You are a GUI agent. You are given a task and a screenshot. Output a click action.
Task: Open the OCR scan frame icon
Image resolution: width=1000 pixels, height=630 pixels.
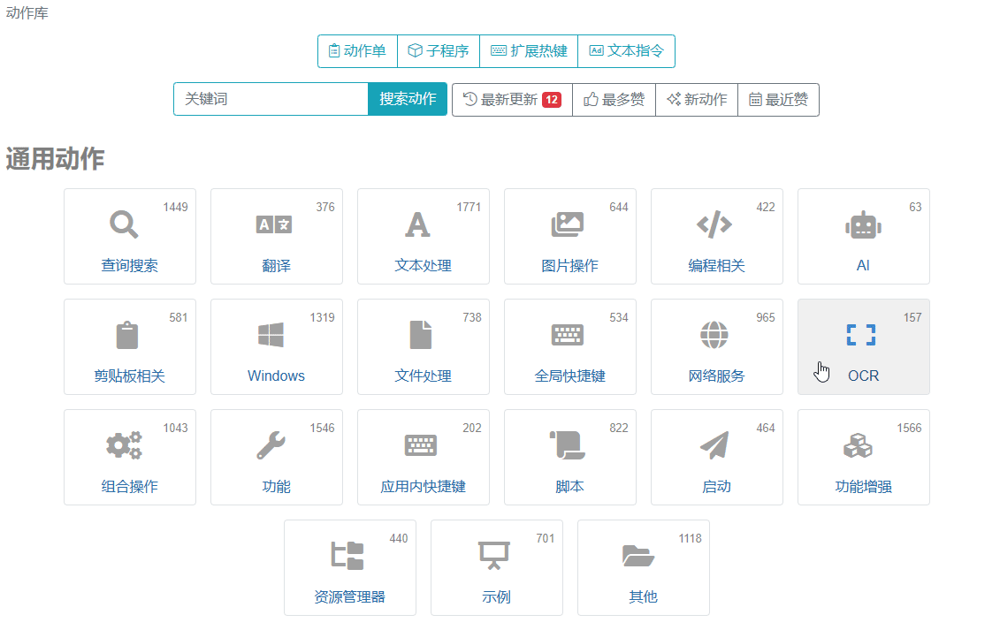point(860,335)
